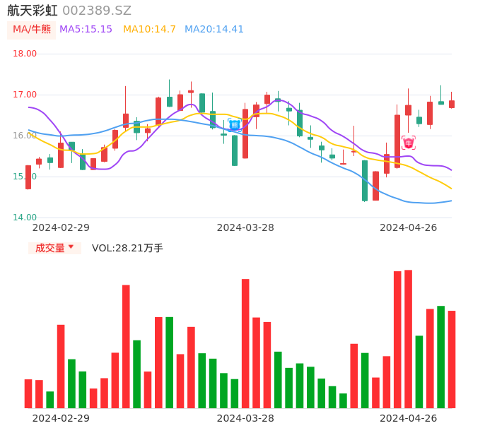Click the 17.00 price axis label
Viewport: 485px width, 428px height.
(x=25, y=95)
